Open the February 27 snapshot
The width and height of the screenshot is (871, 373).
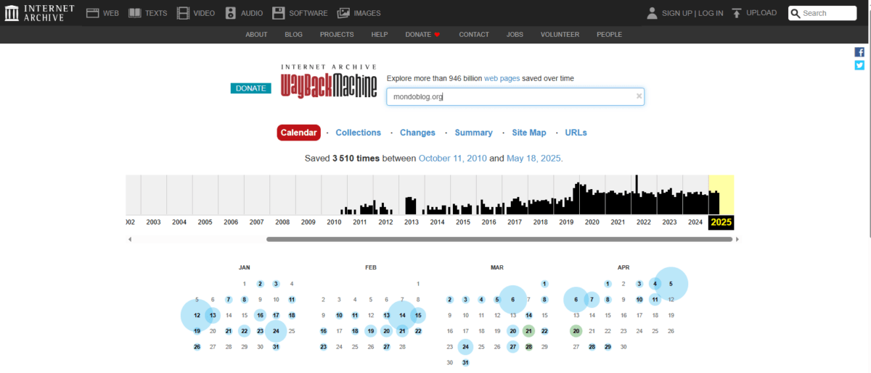point(386,347)
